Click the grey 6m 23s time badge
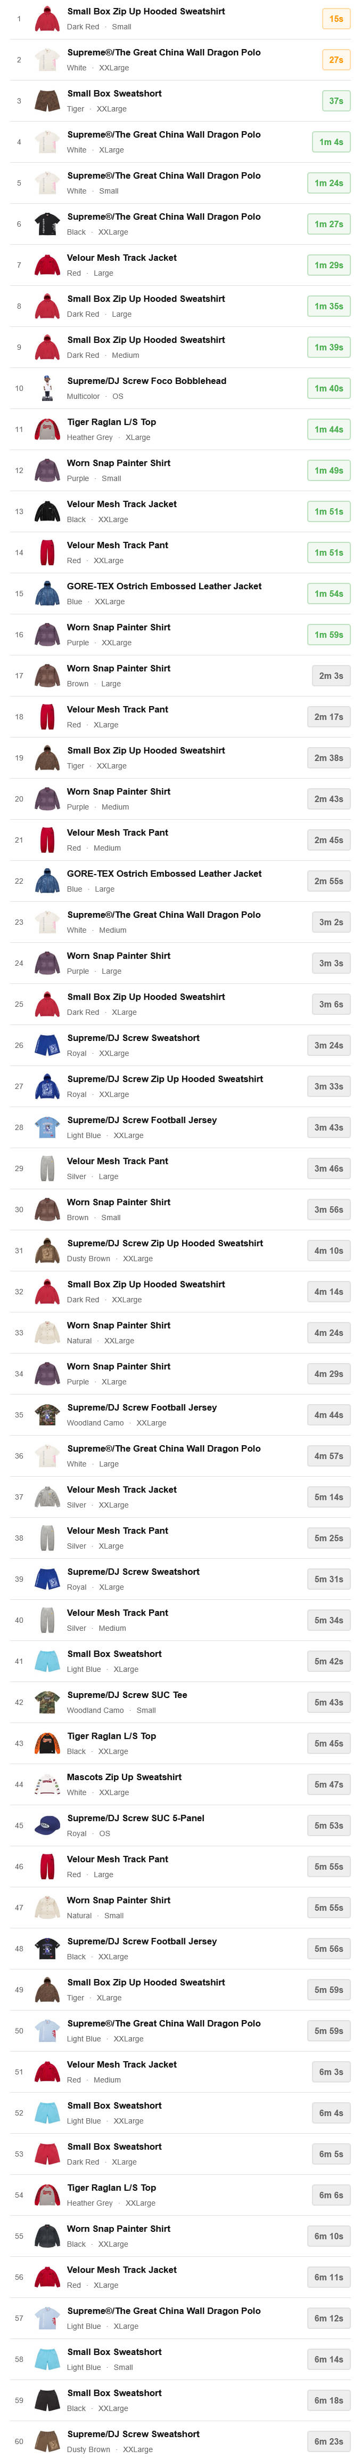The height and width of the screenshot is (2459, 361). click(x=330, y=2441)
